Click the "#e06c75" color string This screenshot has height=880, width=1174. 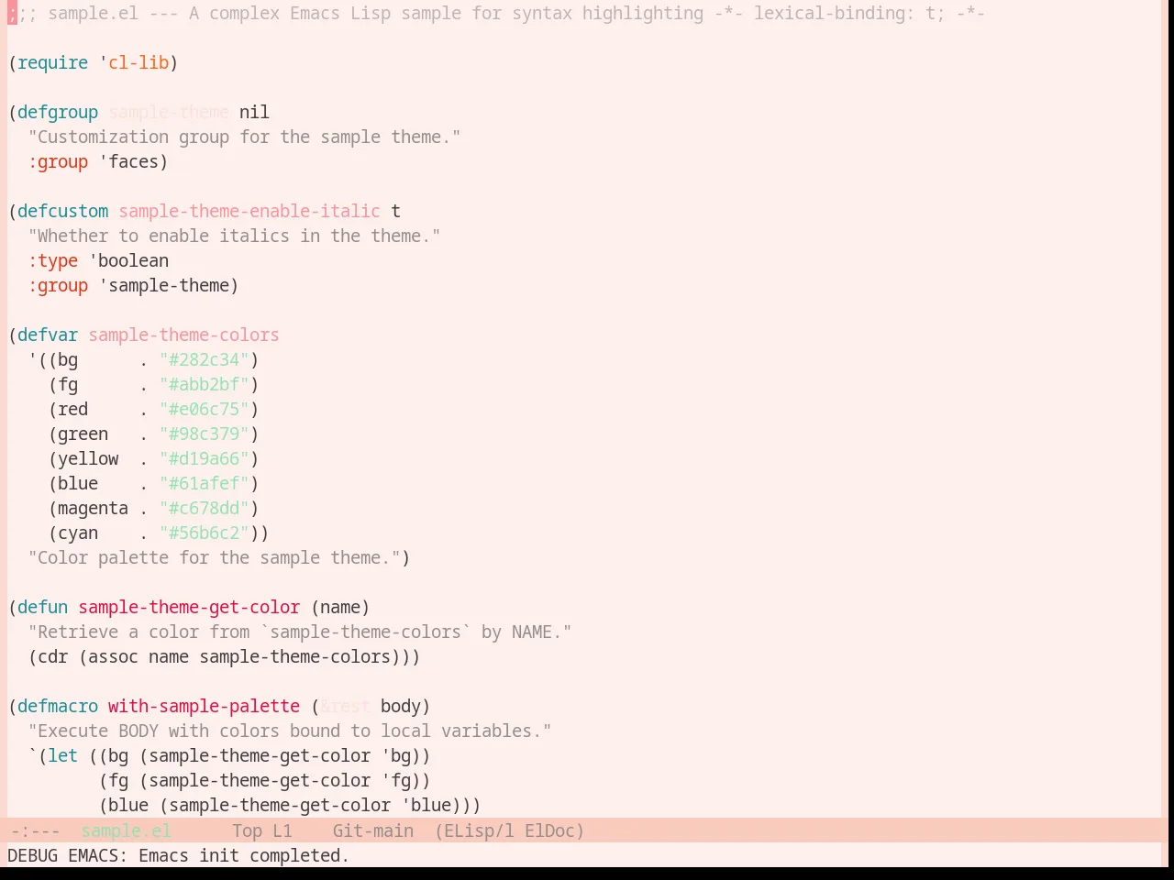pyautogui.click(x=204, y=409)
